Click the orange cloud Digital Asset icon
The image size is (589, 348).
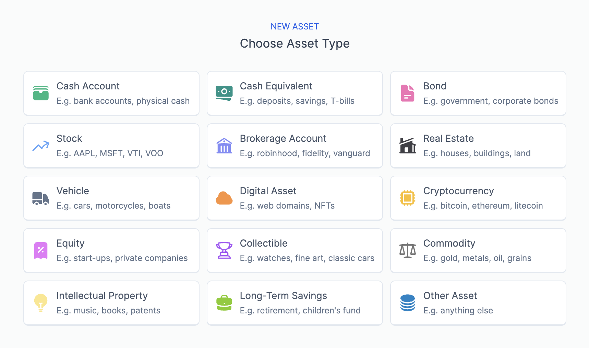[224, 198]
